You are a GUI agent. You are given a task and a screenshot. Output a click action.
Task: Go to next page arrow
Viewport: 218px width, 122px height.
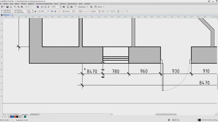[14, 115]
